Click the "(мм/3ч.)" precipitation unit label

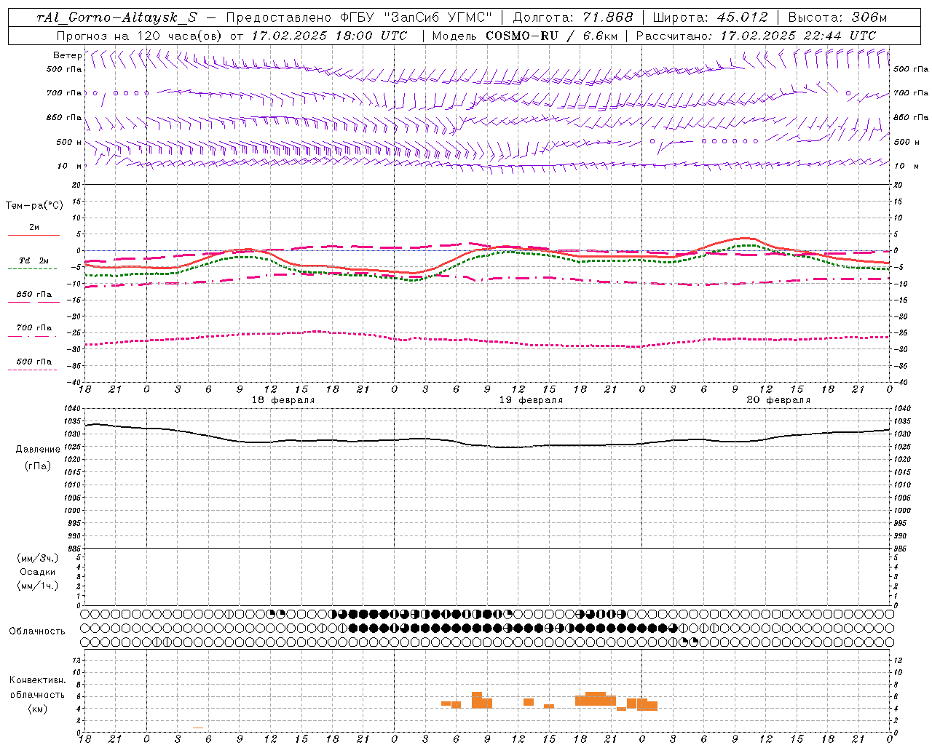click(37, 558)
